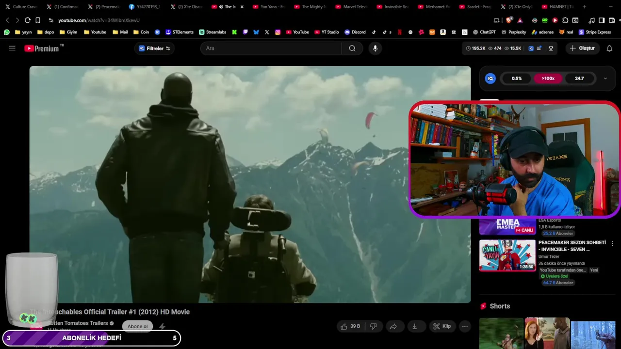Switch to the (1) Confirma... tab
Viewport: 621px width, 349px height.
[62, 7]
